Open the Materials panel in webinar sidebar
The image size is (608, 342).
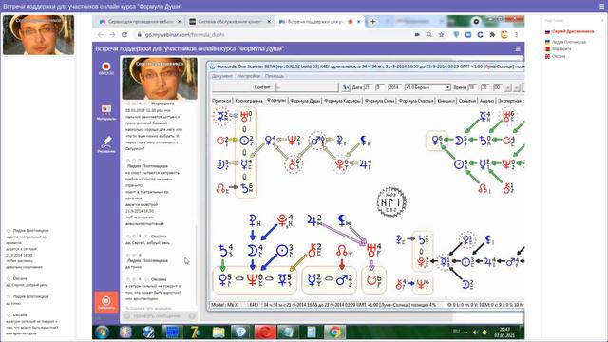pyautogui.click(x=106, y=112)
